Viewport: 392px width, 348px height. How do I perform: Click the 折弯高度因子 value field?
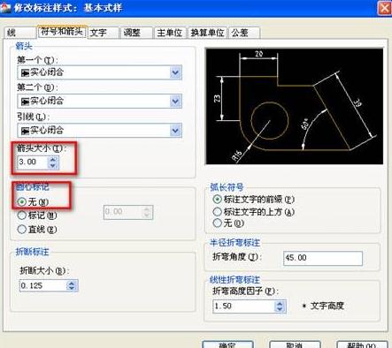[243, 306]
